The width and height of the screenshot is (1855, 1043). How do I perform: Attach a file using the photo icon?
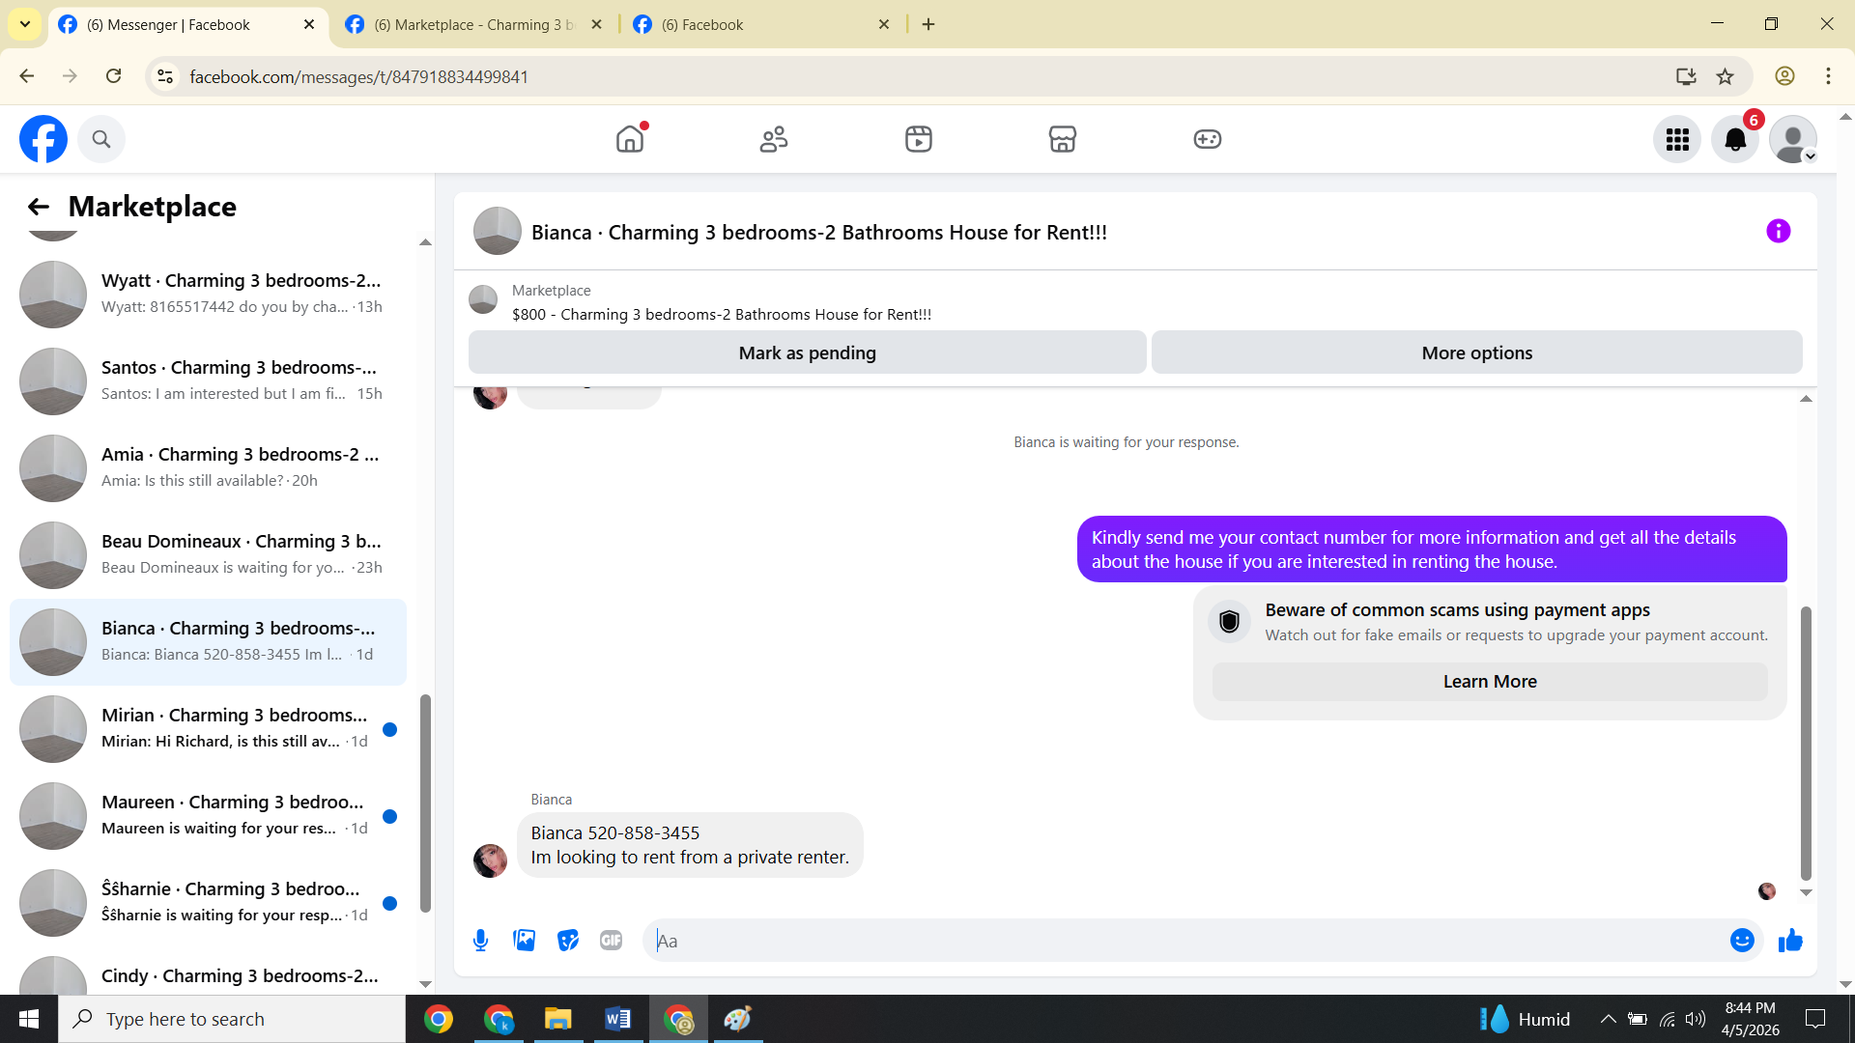click(x=524, y=941)
